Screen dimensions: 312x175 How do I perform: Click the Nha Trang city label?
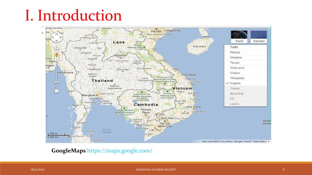193,107
